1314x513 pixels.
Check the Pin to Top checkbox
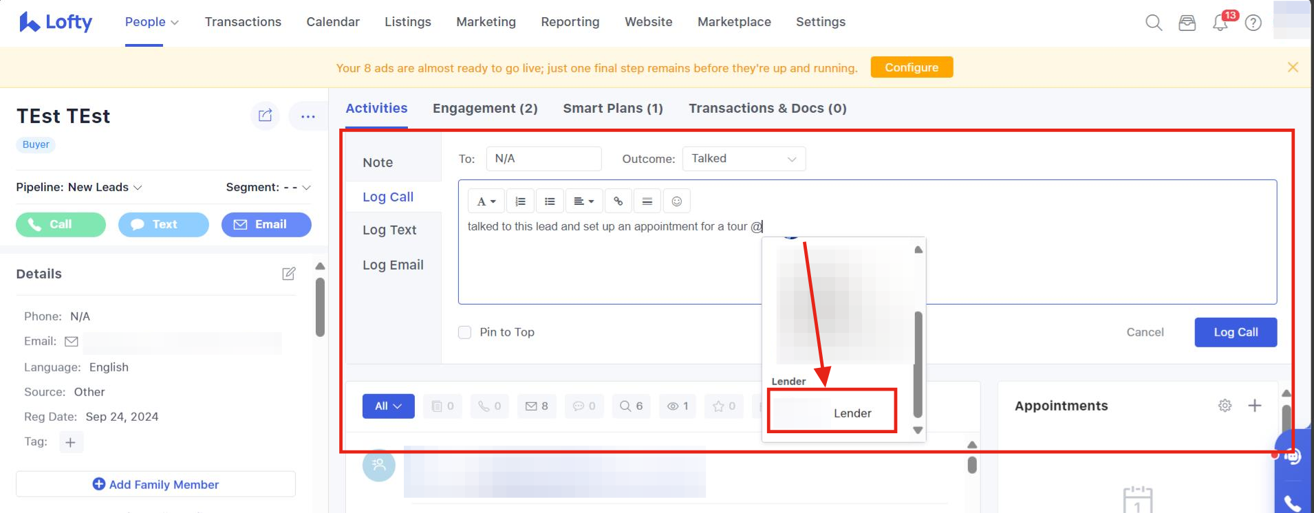[x=465, y=332]
